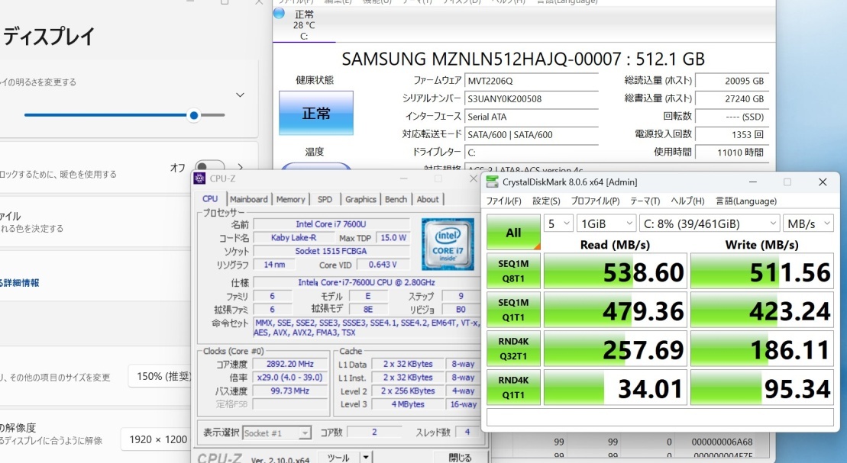Open the ファイル(F) menu in CrystalDiskMark
The height and width of the screenshot is (463, 847).
(503, 201)
